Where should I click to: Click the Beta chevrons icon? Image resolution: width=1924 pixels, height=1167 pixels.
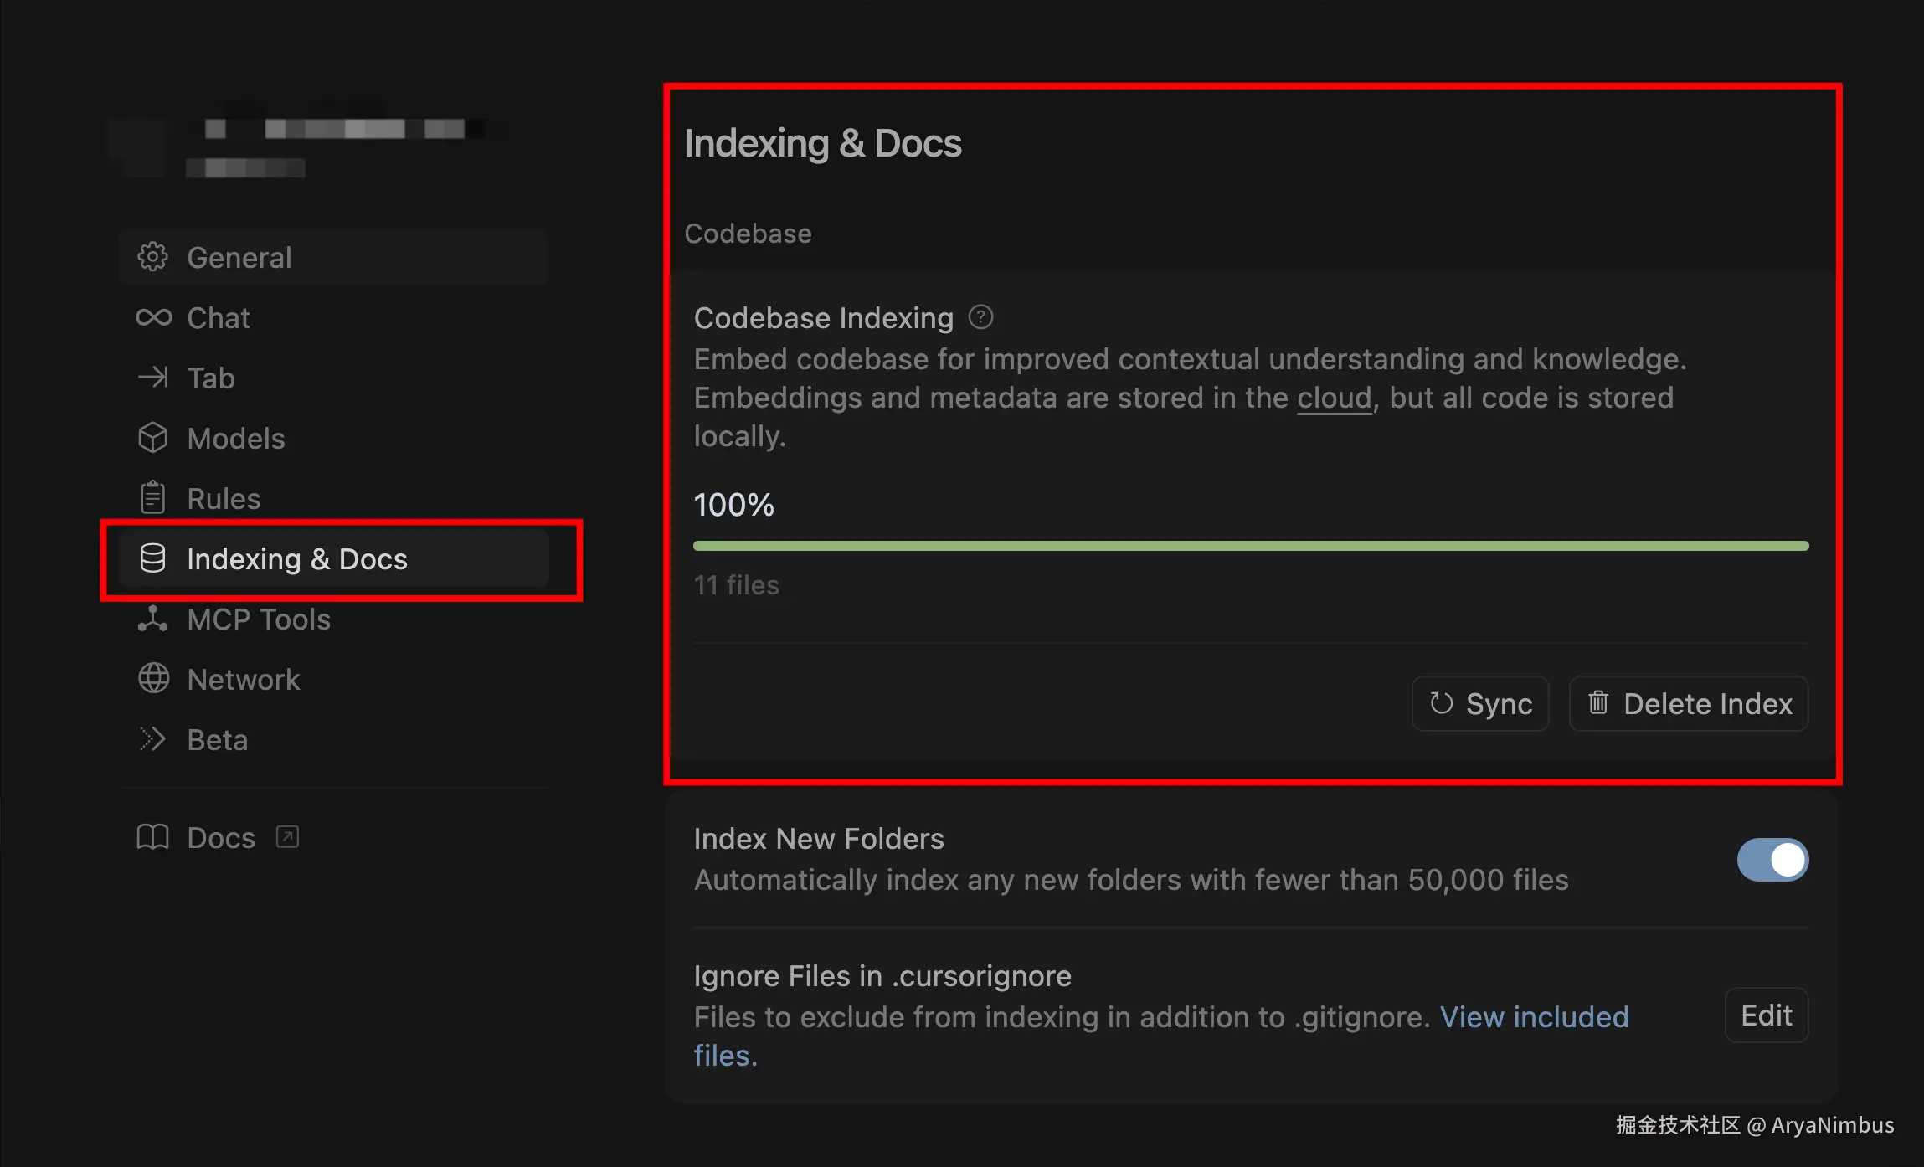point(152,739)
